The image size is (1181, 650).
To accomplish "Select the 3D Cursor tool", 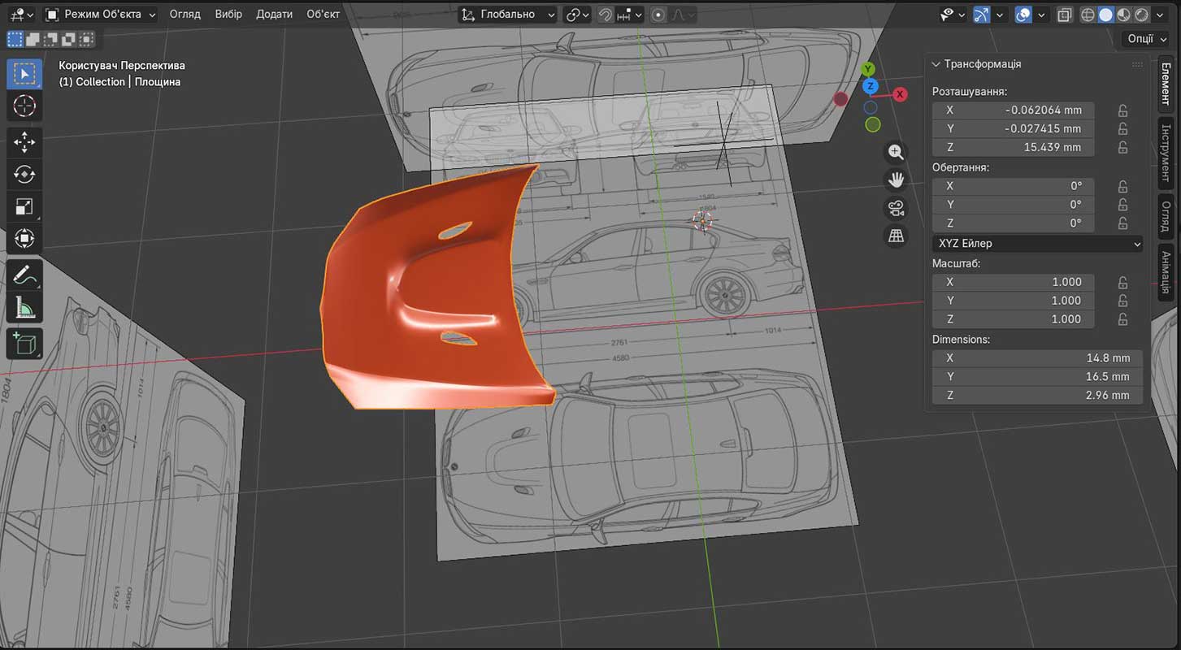I will coord(24,106).
